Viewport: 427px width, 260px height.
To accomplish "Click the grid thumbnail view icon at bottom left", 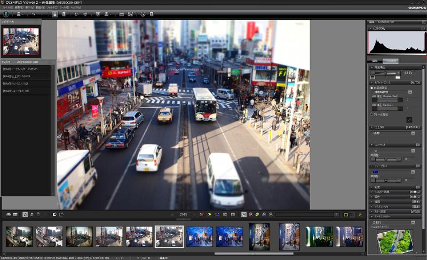I will [15, 214].
